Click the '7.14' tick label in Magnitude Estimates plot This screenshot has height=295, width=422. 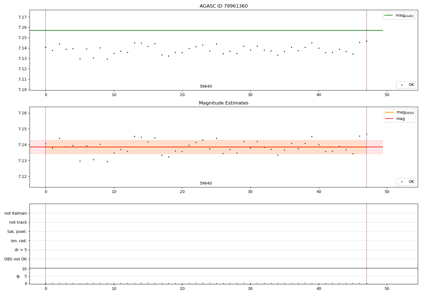pos(23,145)
